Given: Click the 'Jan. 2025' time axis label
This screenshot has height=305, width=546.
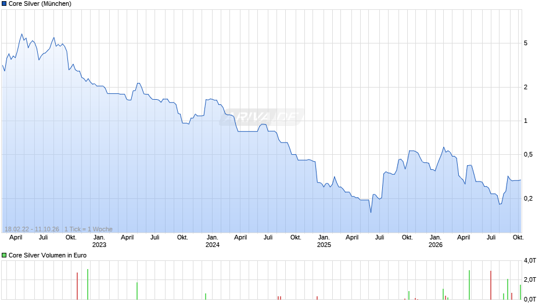Looking at the screenshot, I should [324, 241].
